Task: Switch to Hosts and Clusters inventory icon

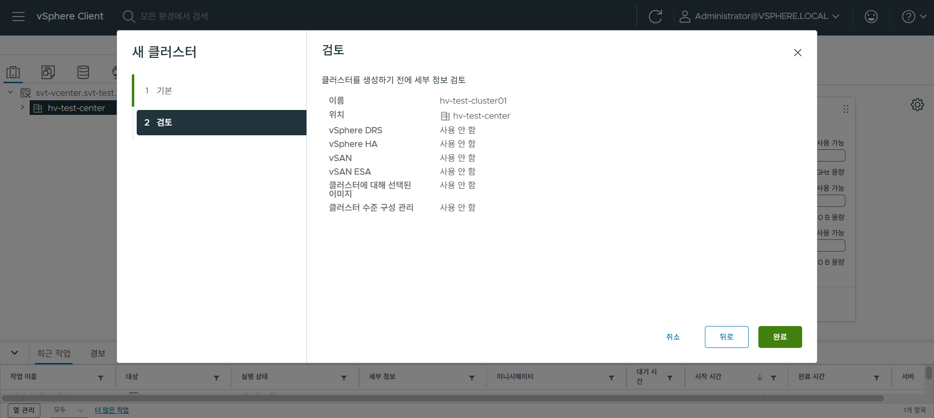Action: point(13,73)
